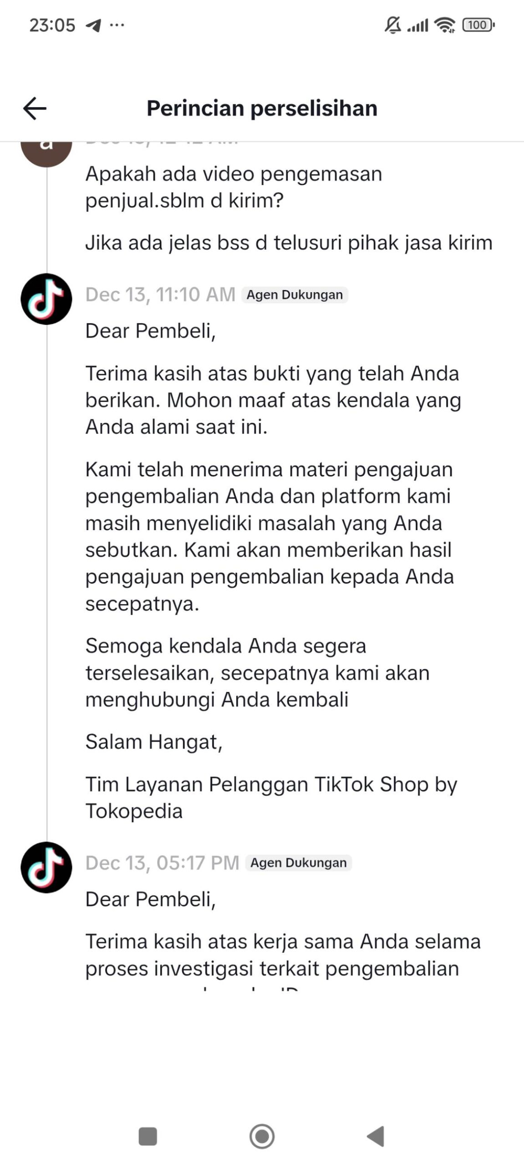This screenshot has width=524, height=1167.
Task: Tap second Agen Dukungan badge at 05:17 PM
Action: (299, 863)
